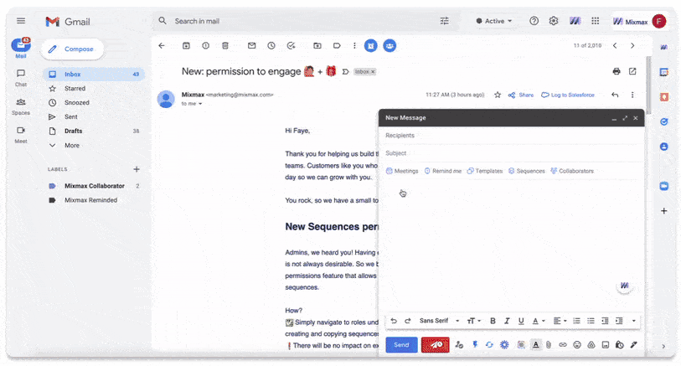Open the Drafts folder
681x366 pixels.
[93, 131]
